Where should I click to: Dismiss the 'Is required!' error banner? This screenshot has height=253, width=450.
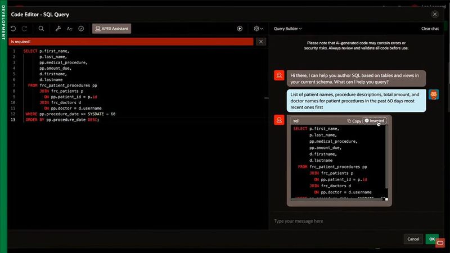(261, 42)
